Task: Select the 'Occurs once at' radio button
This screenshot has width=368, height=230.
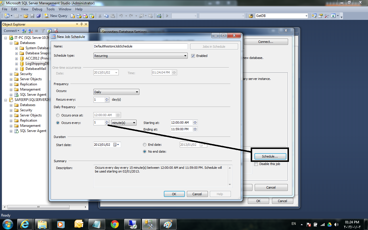Action: point(58,115)
